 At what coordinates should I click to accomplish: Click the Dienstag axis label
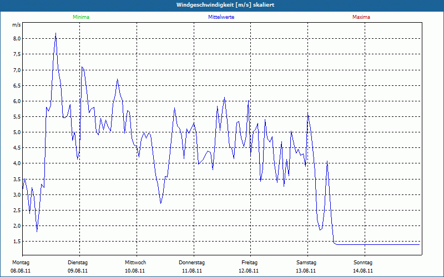click(78, 263)
